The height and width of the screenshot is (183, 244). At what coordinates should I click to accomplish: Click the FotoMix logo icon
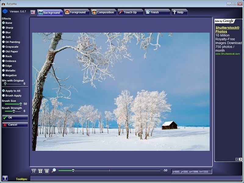coord(5,11)
